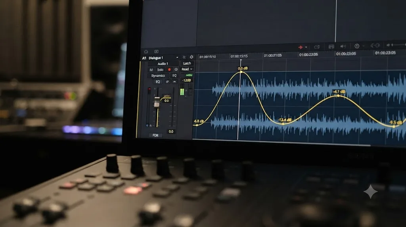The height and width of the screenshot is (227, 406).
Task: Toggle the green Auto indicator
Action: (x=189, y=75)
